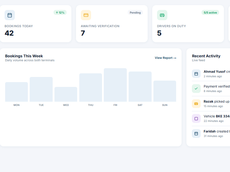This screenshot has width=230, height=172.
Task: Click the calendar icon on Bookings Today card
Action: pyautogui.click(x=10, y=15)
